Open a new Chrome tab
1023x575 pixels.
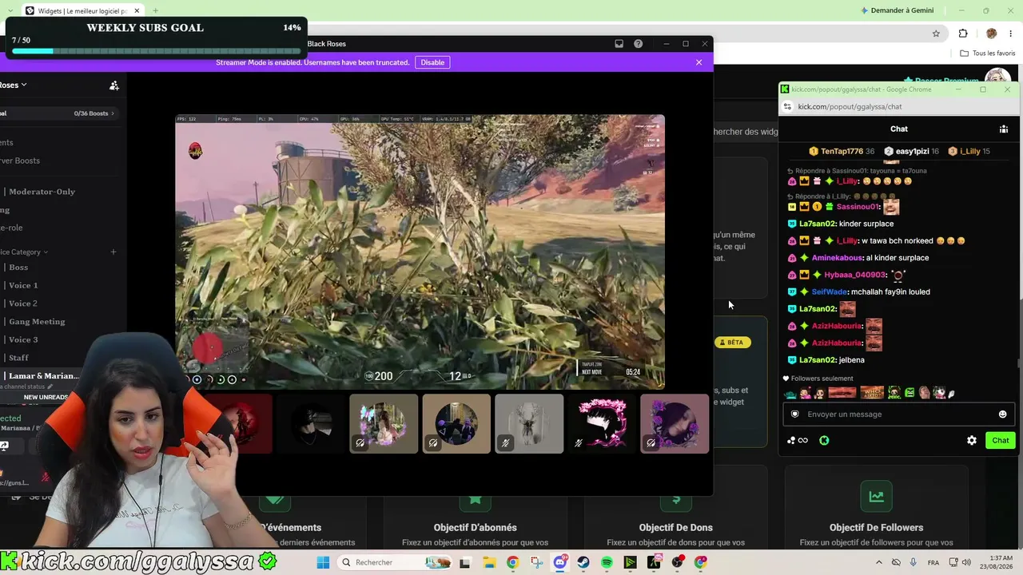[155, 10]
